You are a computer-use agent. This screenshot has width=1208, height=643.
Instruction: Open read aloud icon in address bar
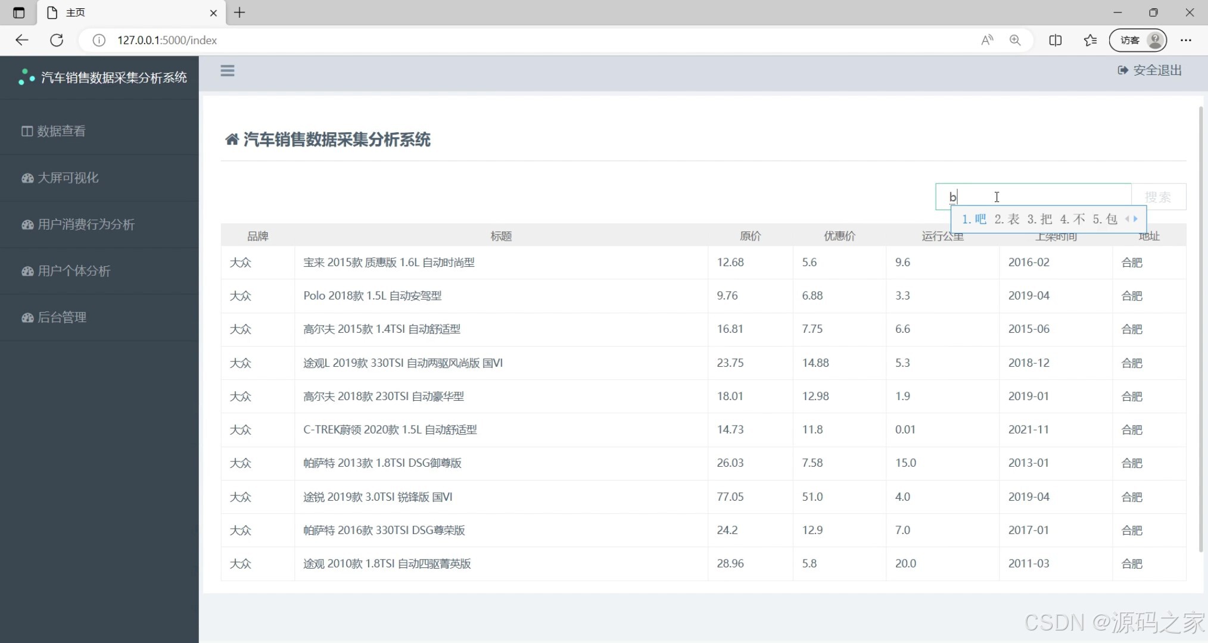(x=987, y=40)
